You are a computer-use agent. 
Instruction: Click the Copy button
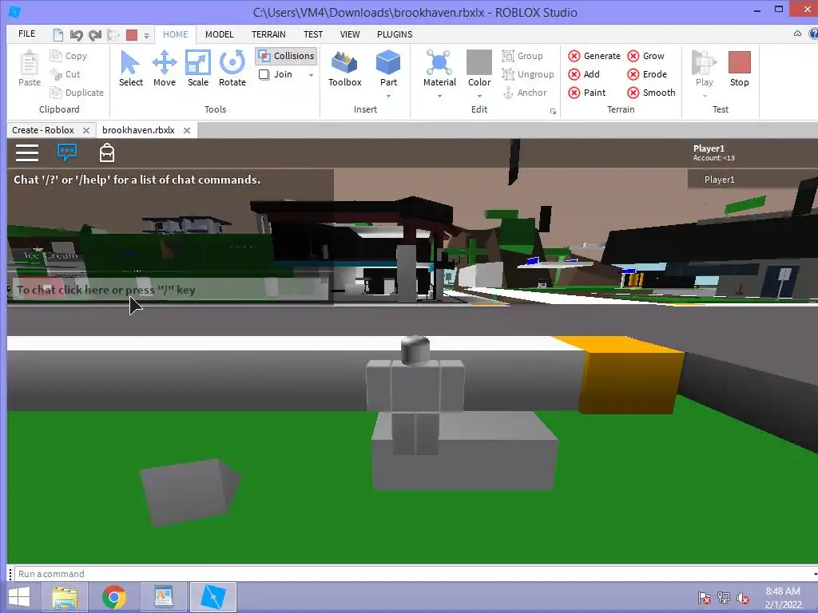pos(69,56)
